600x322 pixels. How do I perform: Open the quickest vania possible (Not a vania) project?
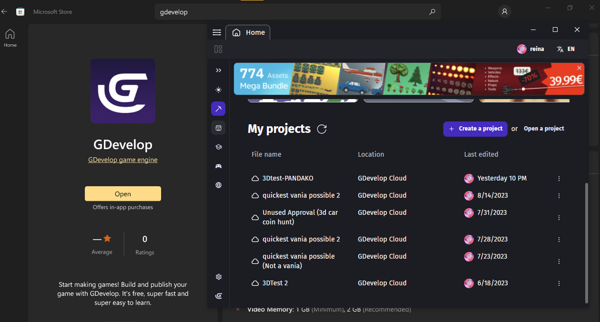coord(298,261)
